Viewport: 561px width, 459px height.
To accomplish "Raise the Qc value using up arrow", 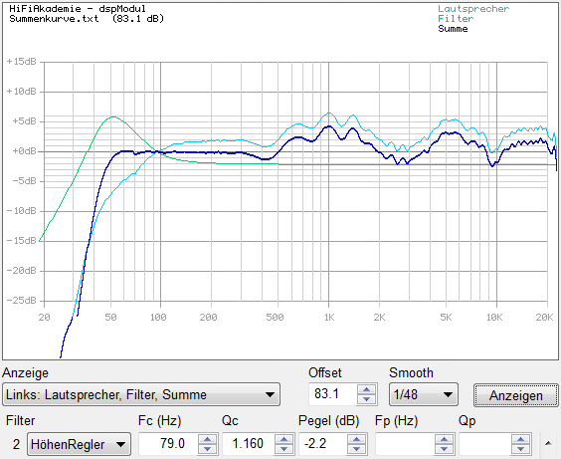I will (x=284, y=439).
